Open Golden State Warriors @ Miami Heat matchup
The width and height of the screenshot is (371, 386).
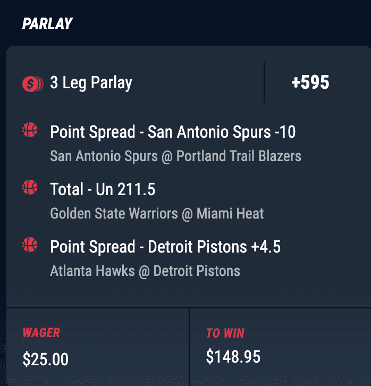point(157,213)
